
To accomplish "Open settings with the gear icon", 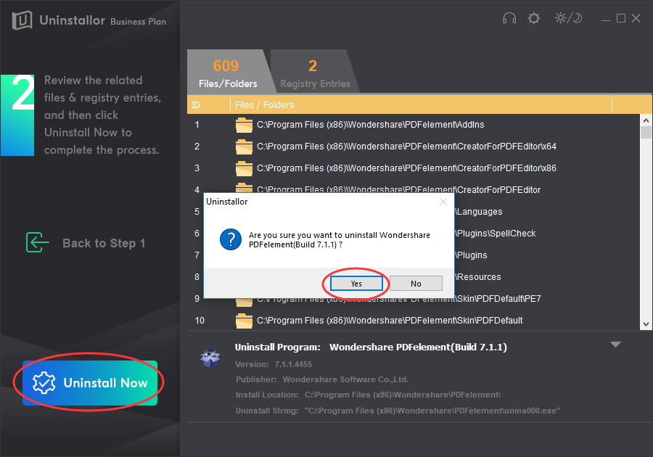I will [x=533, y=18].
